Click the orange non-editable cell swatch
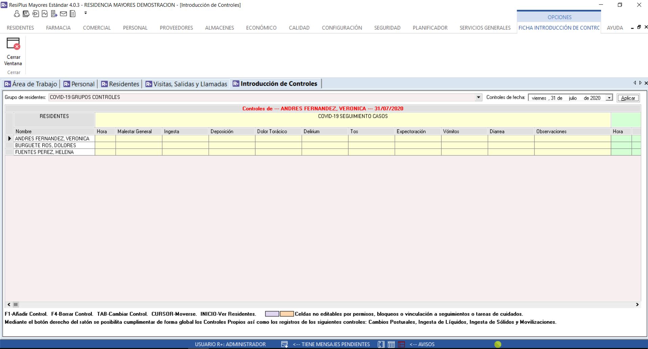The width and height of the screenshot is (648, 349). pos(287,314)
